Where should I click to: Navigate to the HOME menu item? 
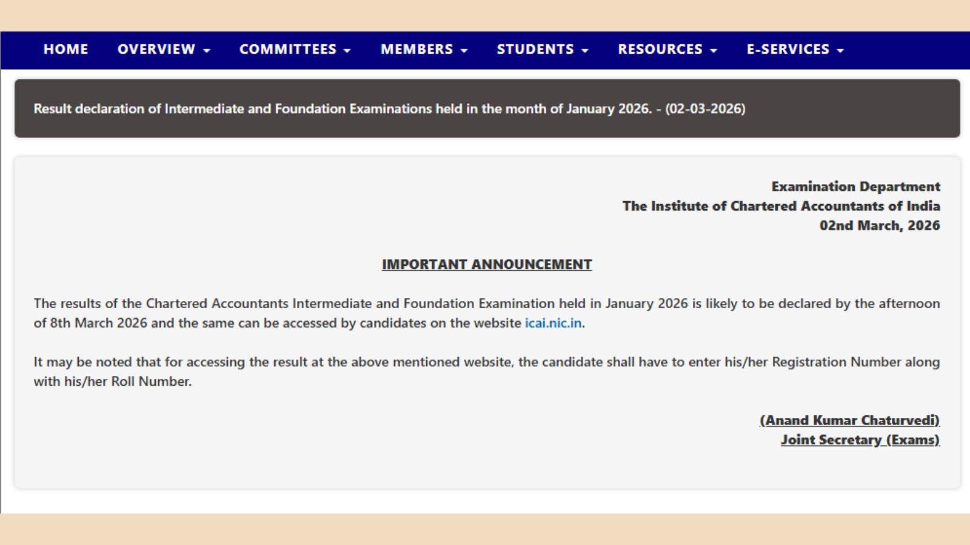click(x=65, y=50)
